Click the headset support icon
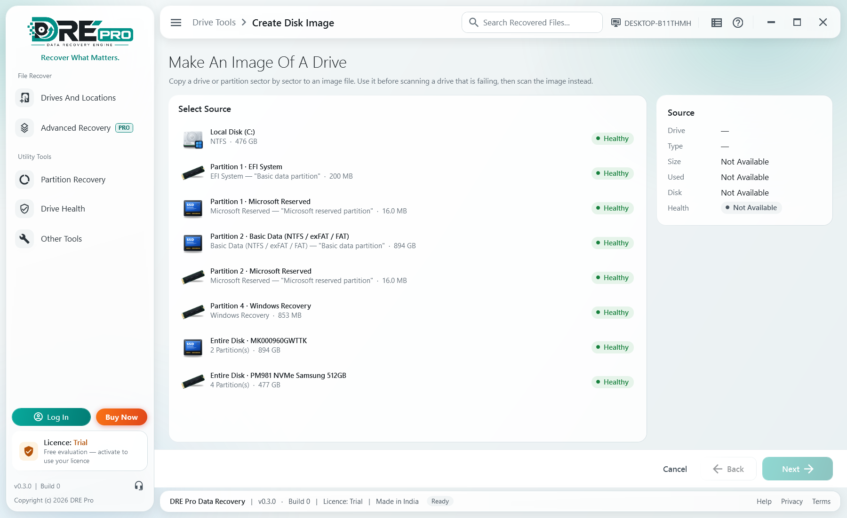This screenshot has width=847, height=518. (139, 486)
